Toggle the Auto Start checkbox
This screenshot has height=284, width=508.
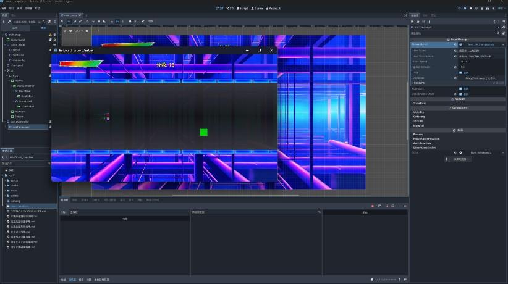pyautogui.click(x=460, y=88)
